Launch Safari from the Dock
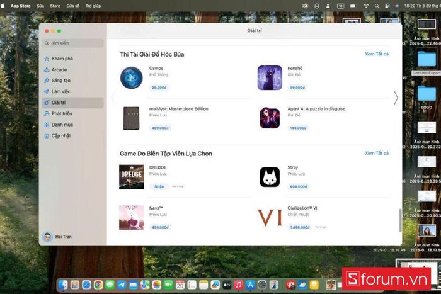 point(86,285)
